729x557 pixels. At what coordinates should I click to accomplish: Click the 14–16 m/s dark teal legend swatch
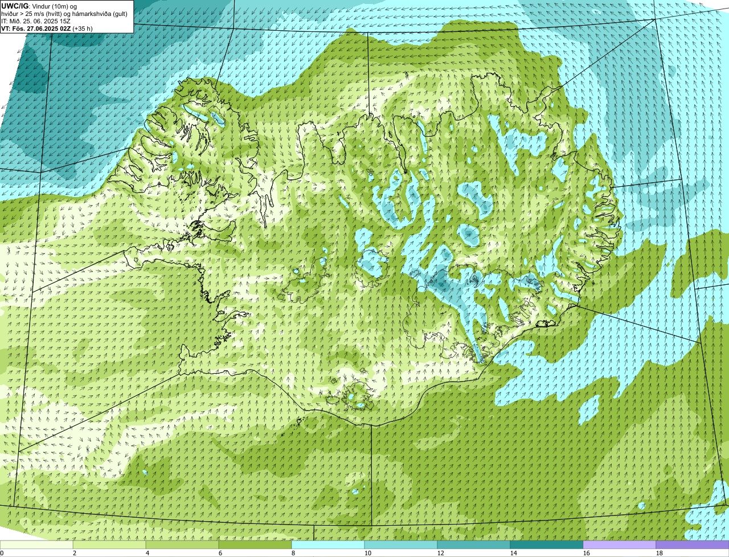[x=547, y=544]
